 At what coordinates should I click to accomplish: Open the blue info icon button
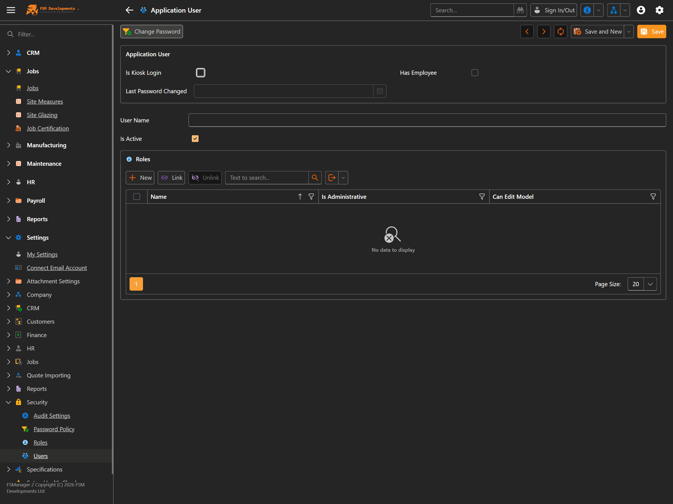point(587,10)
